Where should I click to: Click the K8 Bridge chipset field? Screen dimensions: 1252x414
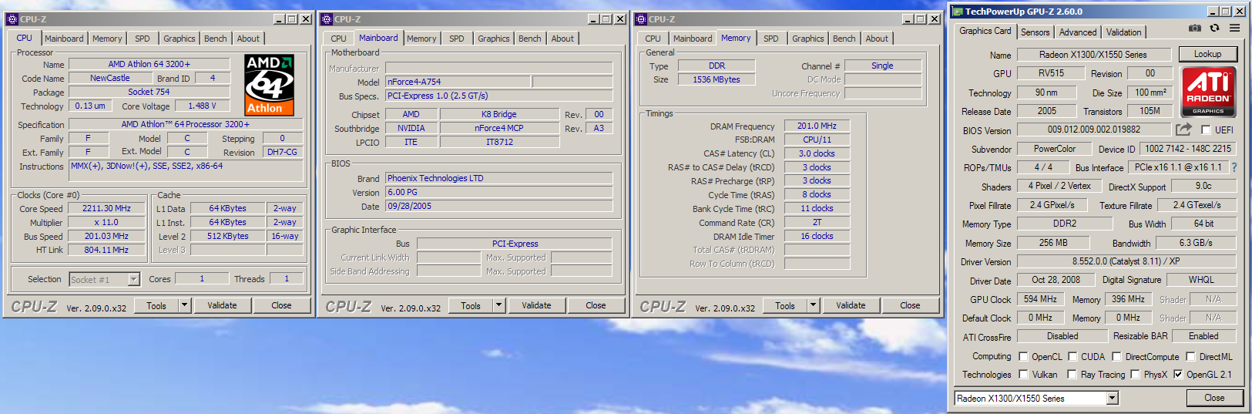pos(499,114)
